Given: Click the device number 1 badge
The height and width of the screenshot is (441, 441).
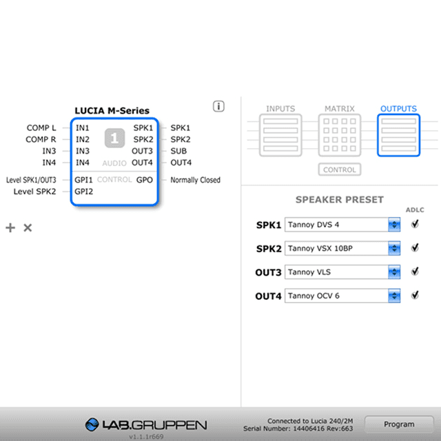Looking at the screenshot, I should tap(114, 139).
